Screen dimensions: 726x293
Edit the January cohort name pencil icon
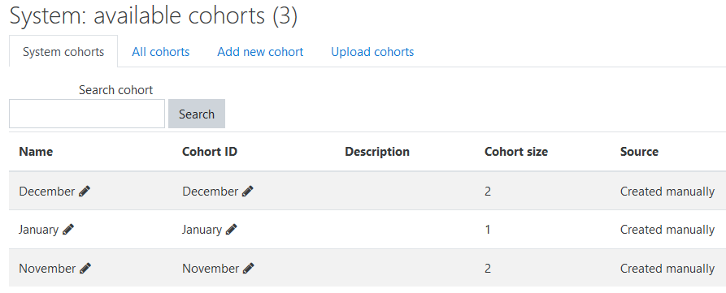tap(68, 230)
